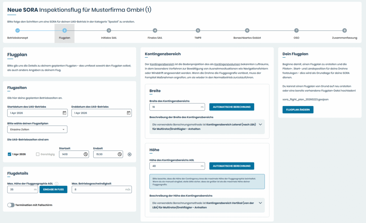Click step circle 2 for Flugplan
This screenshot has height=223, width=366.
[x=64, y=30]
